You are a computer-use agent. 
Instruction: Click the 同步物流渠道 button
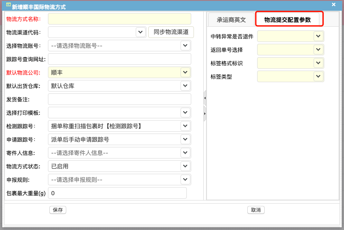click(171, 32)
